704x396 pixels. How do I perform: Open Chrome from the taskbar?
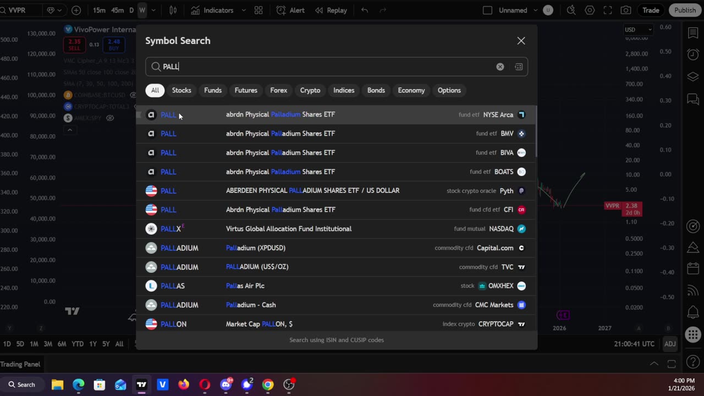coord(268,384)
